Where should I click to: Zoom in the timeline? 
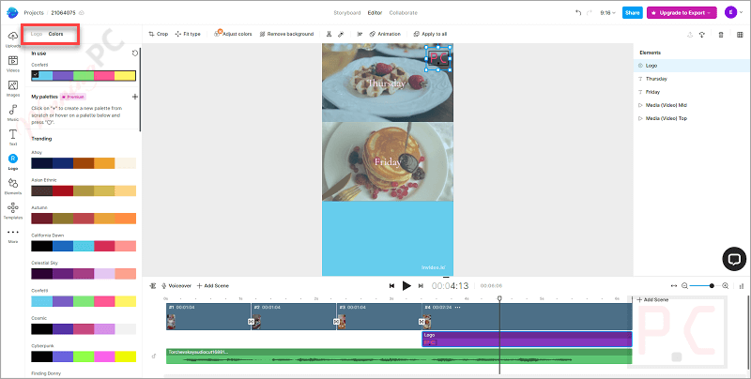(x=725, y=286)
